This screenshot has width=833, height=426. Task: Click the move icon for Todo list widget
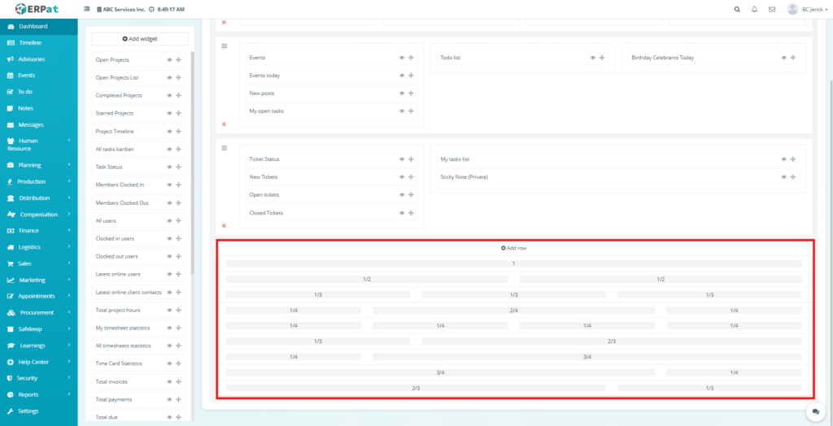tap(602, 58)
